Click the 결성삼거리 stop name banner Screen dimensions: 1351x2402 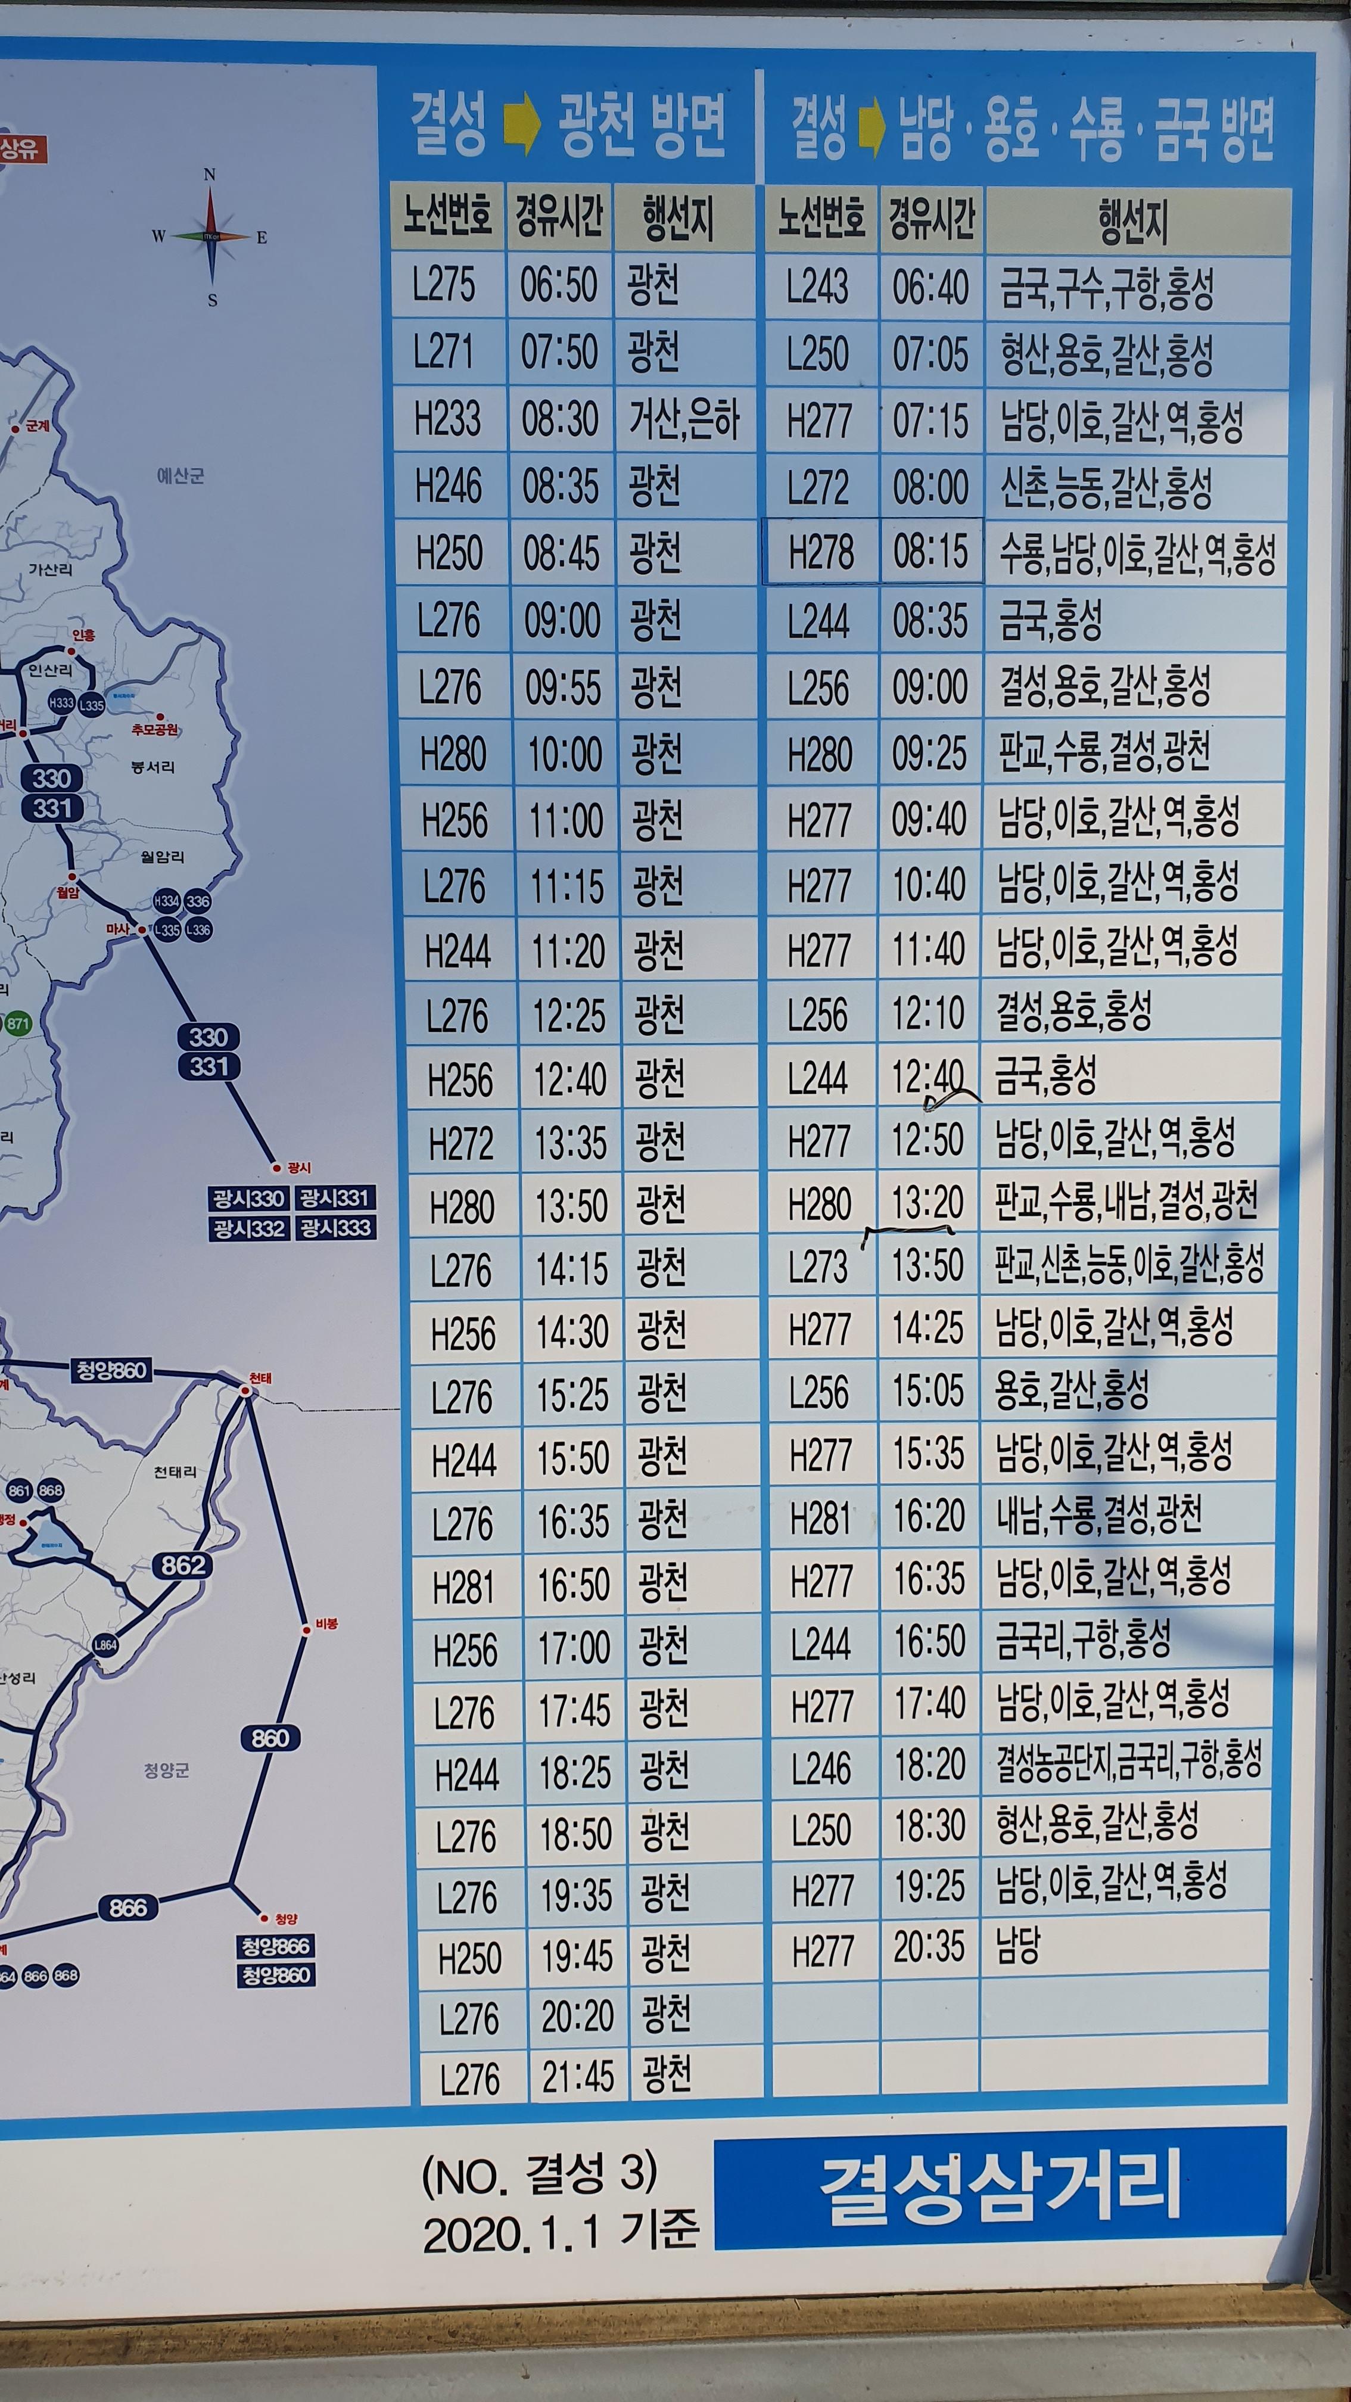tap(1000, 2186)
